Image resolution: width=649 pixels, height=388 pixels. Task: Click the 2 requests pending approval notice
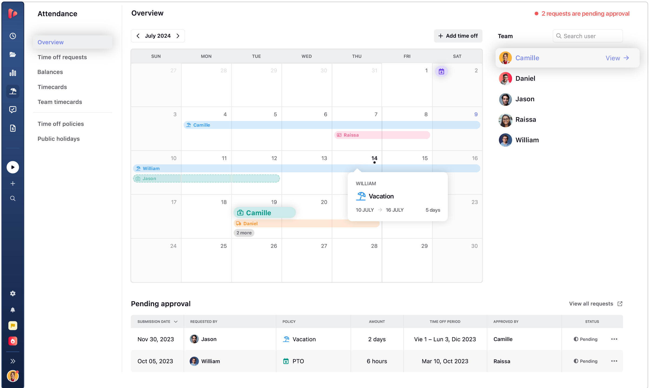(582, 14)
